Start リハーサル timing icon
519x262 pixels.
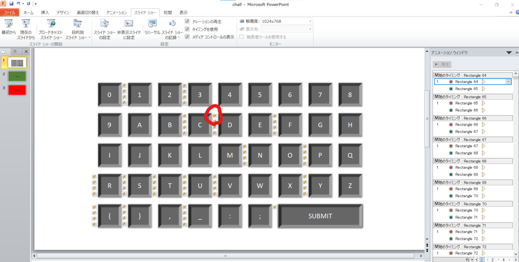(x=152, y=23)
